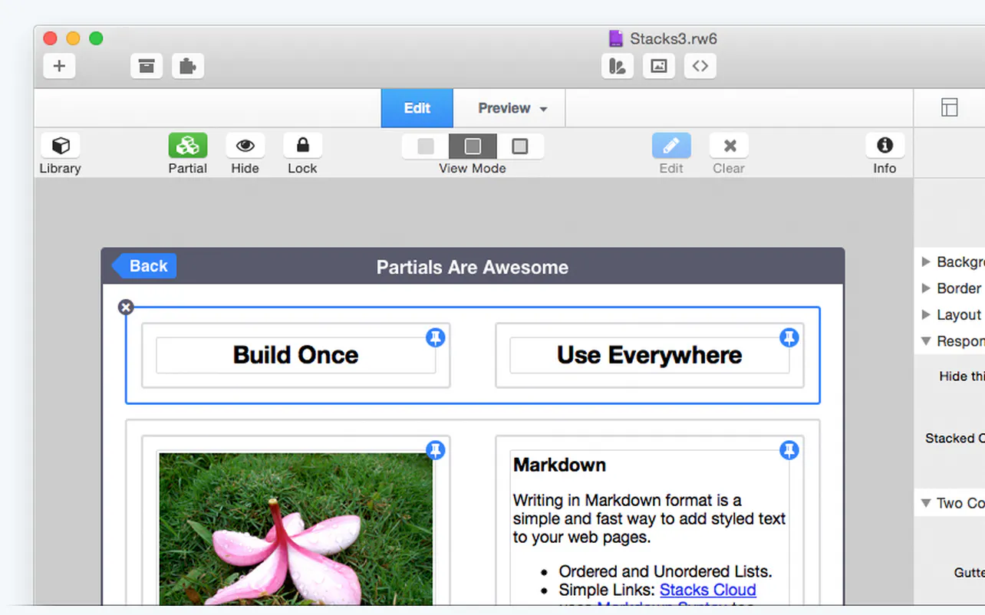985x615 pixels.
Task: Open the resources archive box icon
Action: tap(146, 66)
